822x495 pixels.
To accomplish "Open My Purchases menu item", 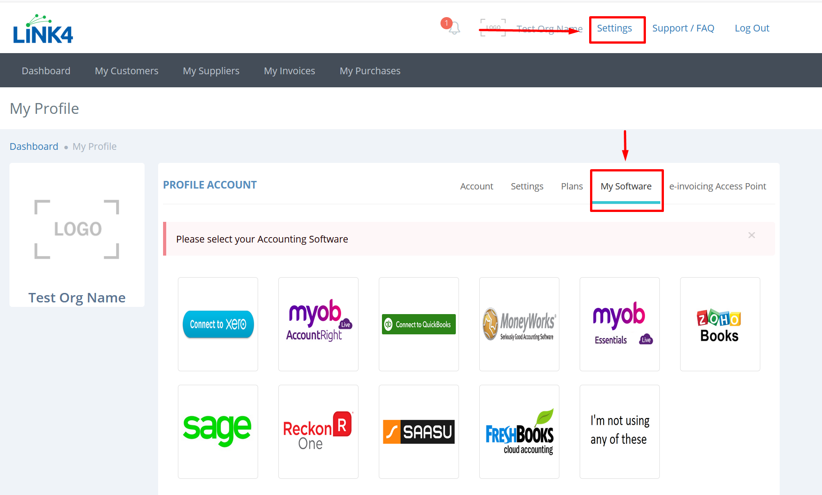I will (x=370, y=71).
